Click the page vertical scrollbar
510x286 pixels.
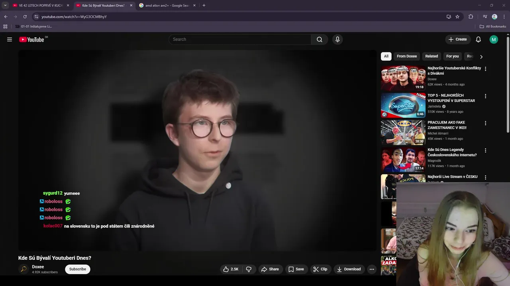click(508, 85)
